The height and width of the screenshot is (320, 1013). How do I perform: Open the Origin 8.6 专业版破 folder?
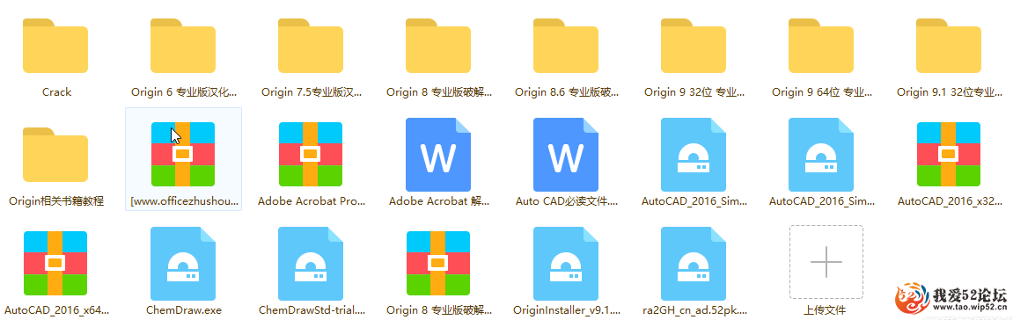566,46
